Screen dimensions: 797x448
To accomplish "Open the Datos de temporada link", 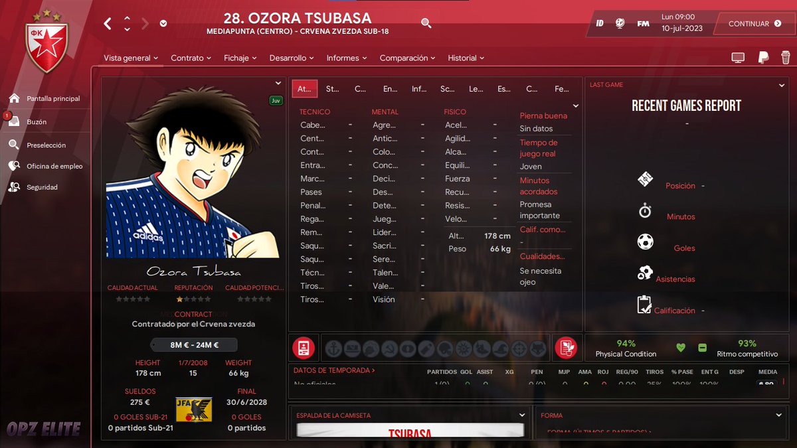I will coord(334,370).
